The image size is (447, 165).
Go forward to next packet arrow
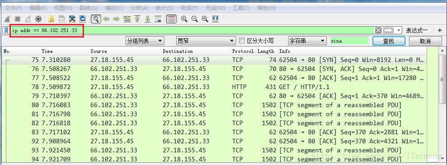[116, 19]
